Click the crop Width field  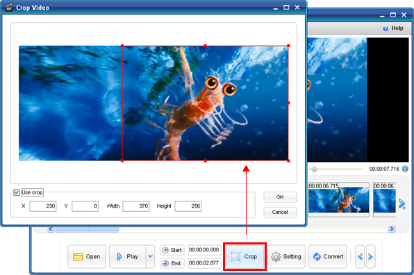pos(136,206)
